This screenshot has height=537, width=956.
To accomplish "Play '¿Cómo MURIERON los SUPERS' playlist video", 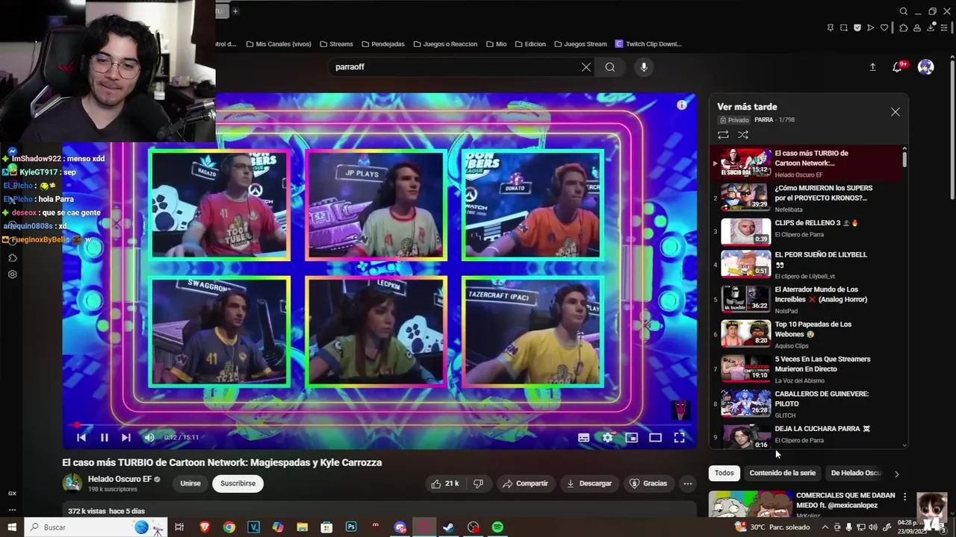I will [x=806, y=198].
